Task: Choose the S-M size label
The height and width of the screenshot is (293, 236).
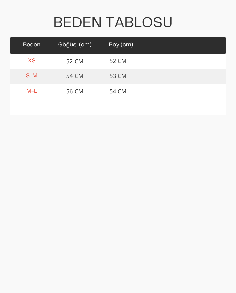Action: click(32, 76)
